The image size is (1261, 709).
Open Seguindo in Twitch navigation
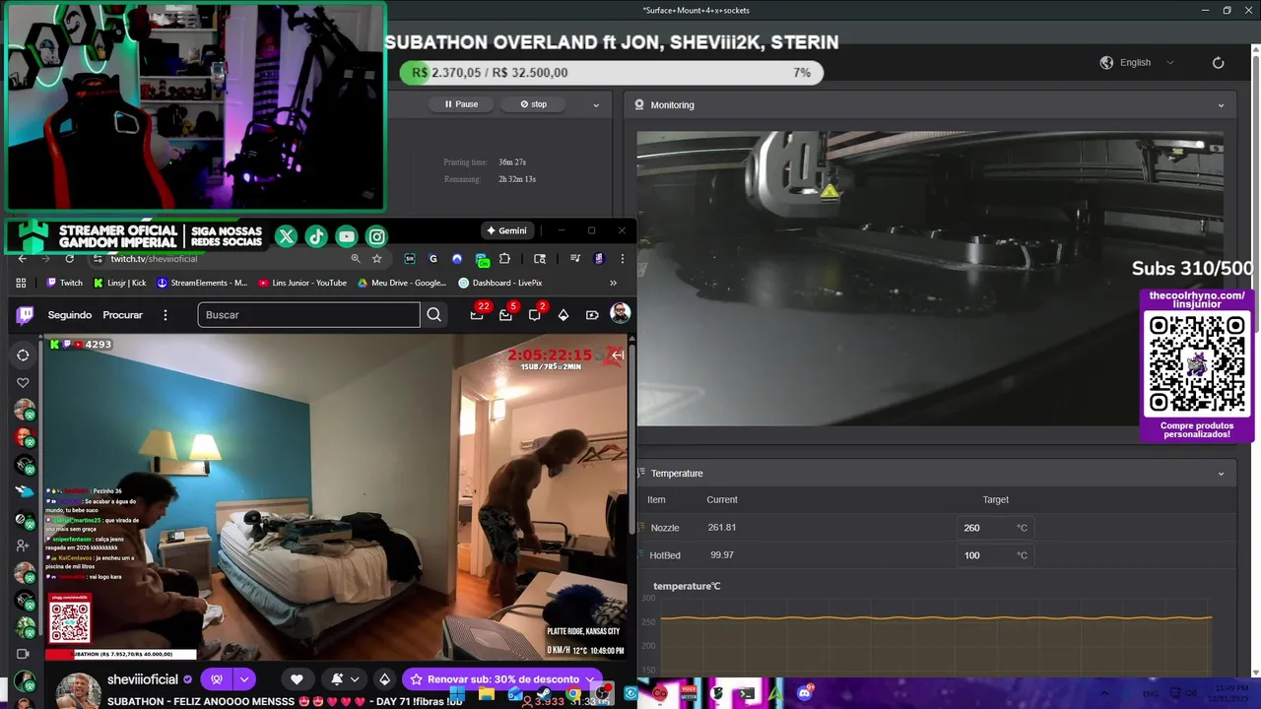[x=70, y=315]
